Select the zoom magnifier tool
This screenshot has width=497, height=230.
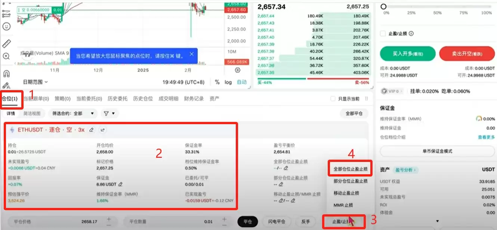point(7,55)
